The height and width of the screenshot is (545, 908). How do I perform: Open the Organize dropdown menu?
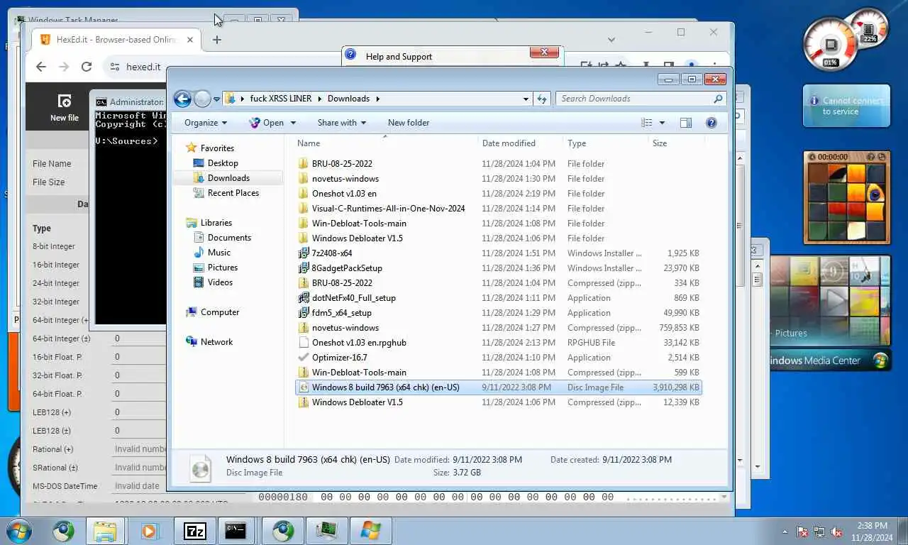pos(206,123)
